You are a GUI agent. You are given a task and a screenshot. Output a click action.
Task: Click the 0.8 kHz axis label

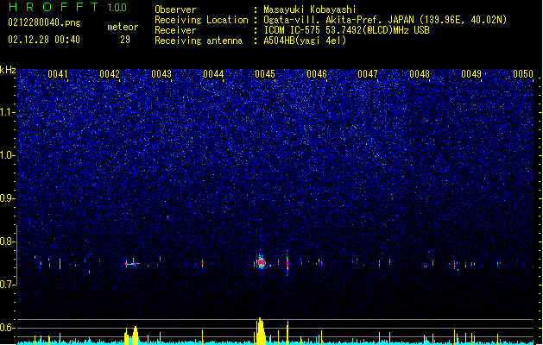coord(7,241)
